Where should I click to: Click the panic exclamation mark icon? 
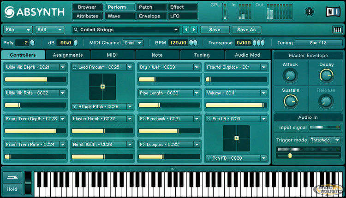[309, 12]
